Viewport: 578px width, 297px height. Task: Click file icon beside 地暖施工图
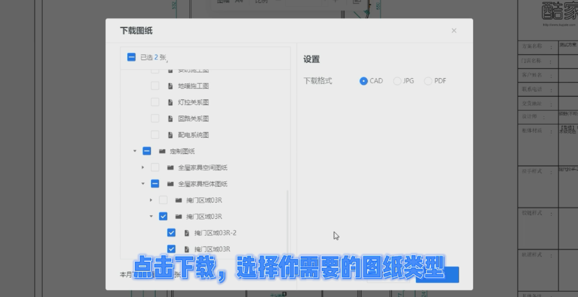(170, 86)
